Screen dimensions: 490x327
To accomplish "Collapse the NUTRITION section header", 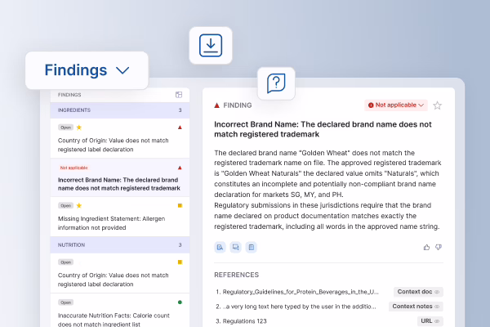I will click(x=120, y=244).
